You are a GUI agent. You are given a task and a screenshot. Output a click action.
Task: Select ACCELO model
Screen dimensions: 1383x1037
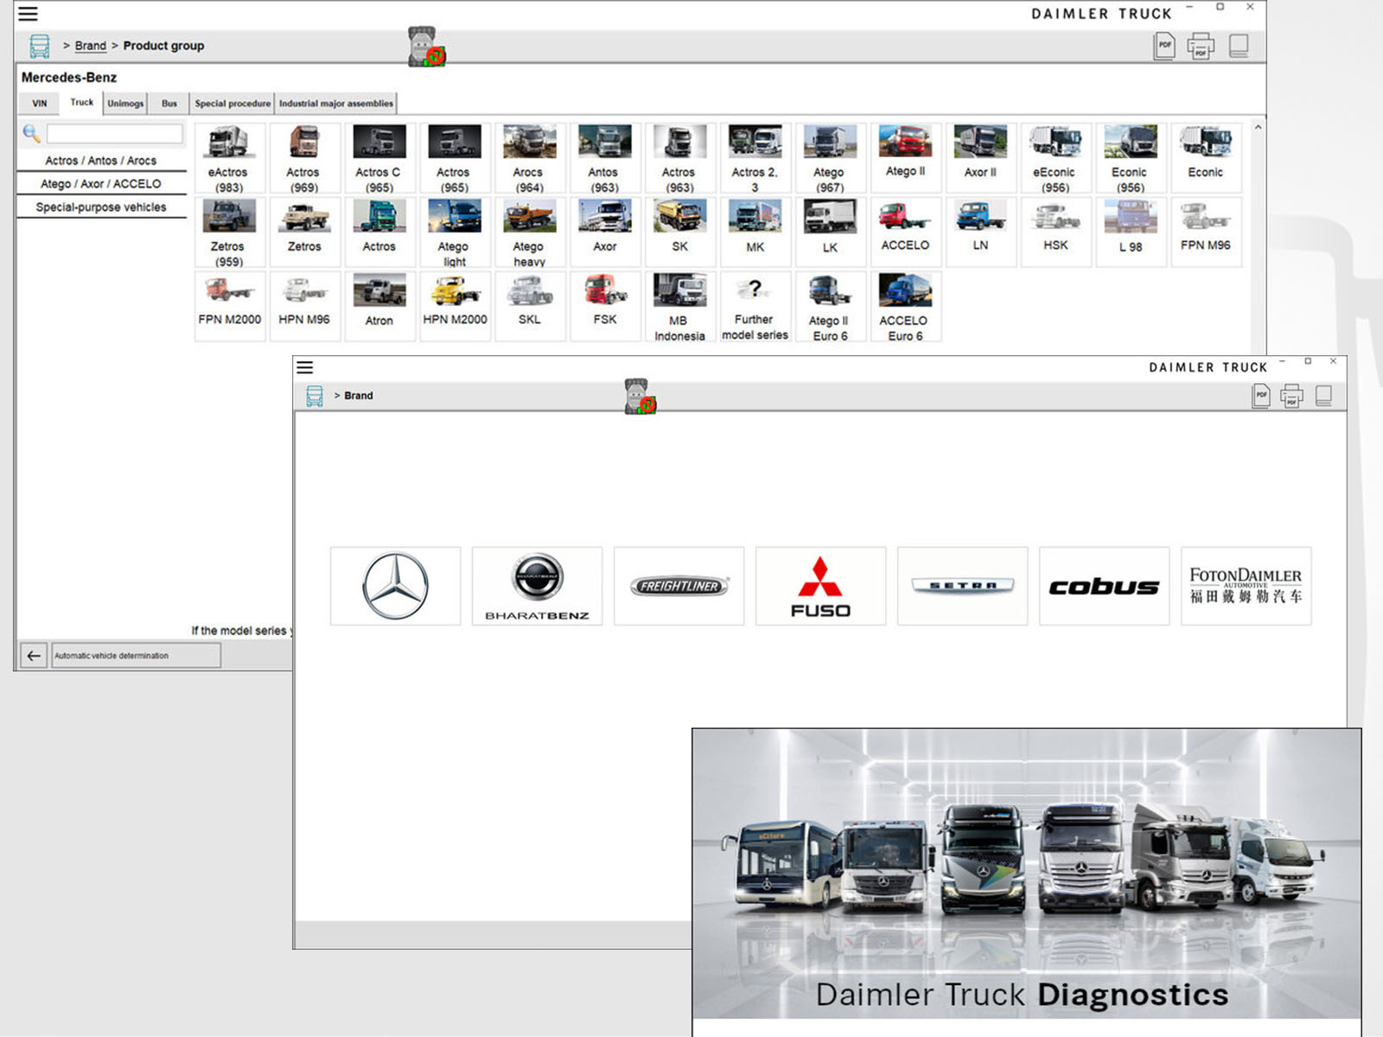[x=906, y=232]
